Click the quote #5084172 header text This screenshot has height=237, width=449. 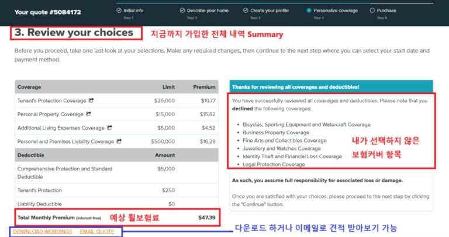(x=40, y=11)
